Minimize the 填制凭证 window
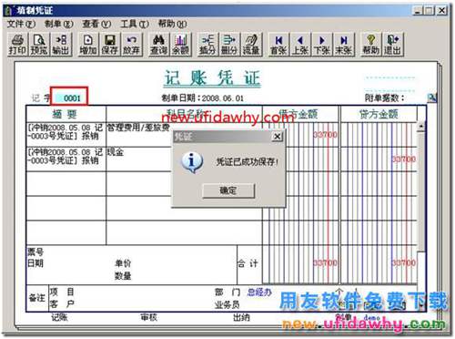The height and width of the screenshot is (339, 455). 418,10
